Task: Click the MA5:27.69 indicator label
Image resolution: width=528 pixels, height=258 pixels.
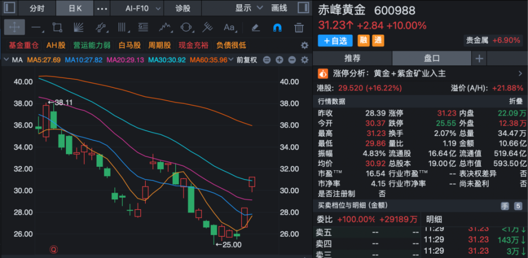Action: [44, 60]
